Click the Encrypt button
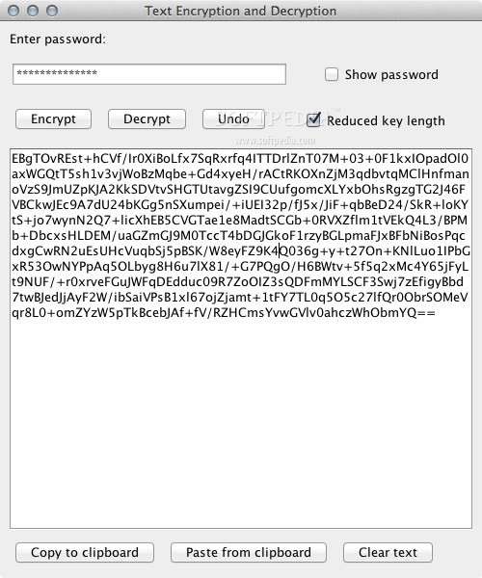 [x=53, y=119]
